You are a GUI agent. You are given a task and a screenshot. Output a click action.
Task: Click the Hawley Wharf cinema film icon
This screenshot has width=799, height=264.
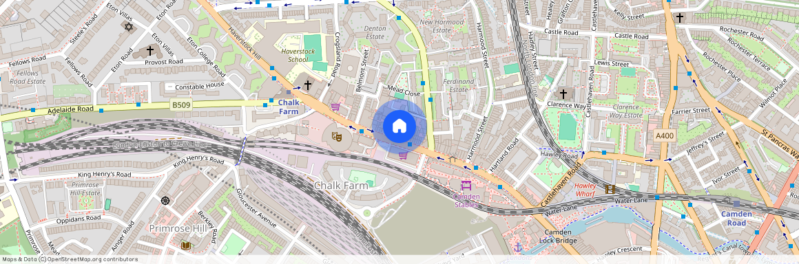pyautogui.click(x=610, y=189)
